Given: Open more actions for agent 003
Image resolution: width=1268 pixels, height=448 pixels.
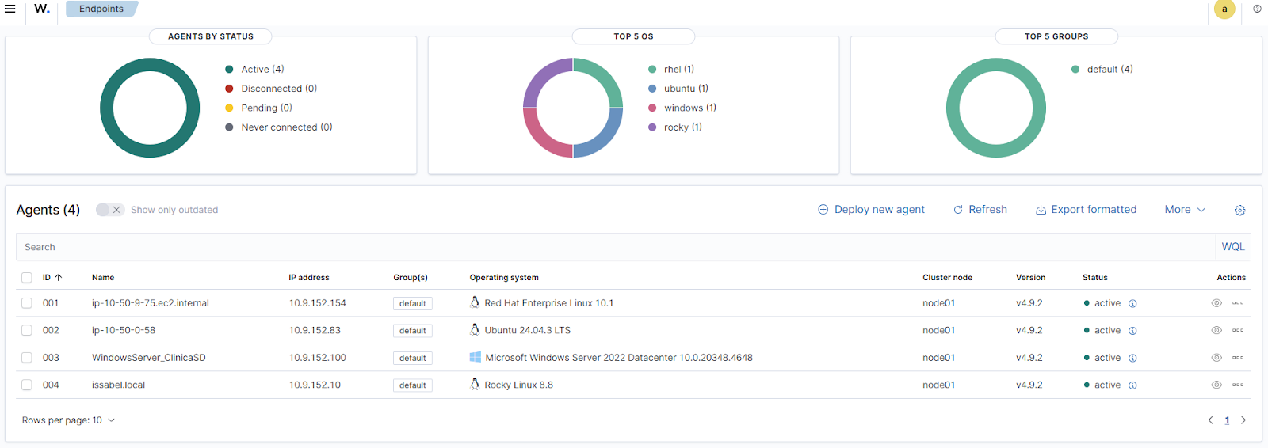Looking at the screenshot, I should coord(1238,358).
